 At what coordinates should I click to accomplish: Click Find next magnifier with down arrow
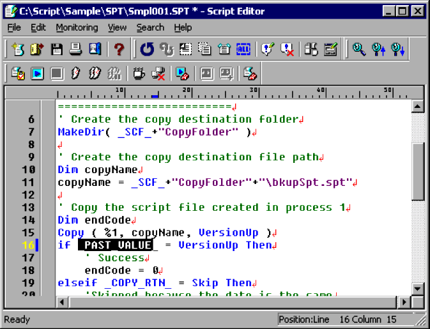coord(397,50)
